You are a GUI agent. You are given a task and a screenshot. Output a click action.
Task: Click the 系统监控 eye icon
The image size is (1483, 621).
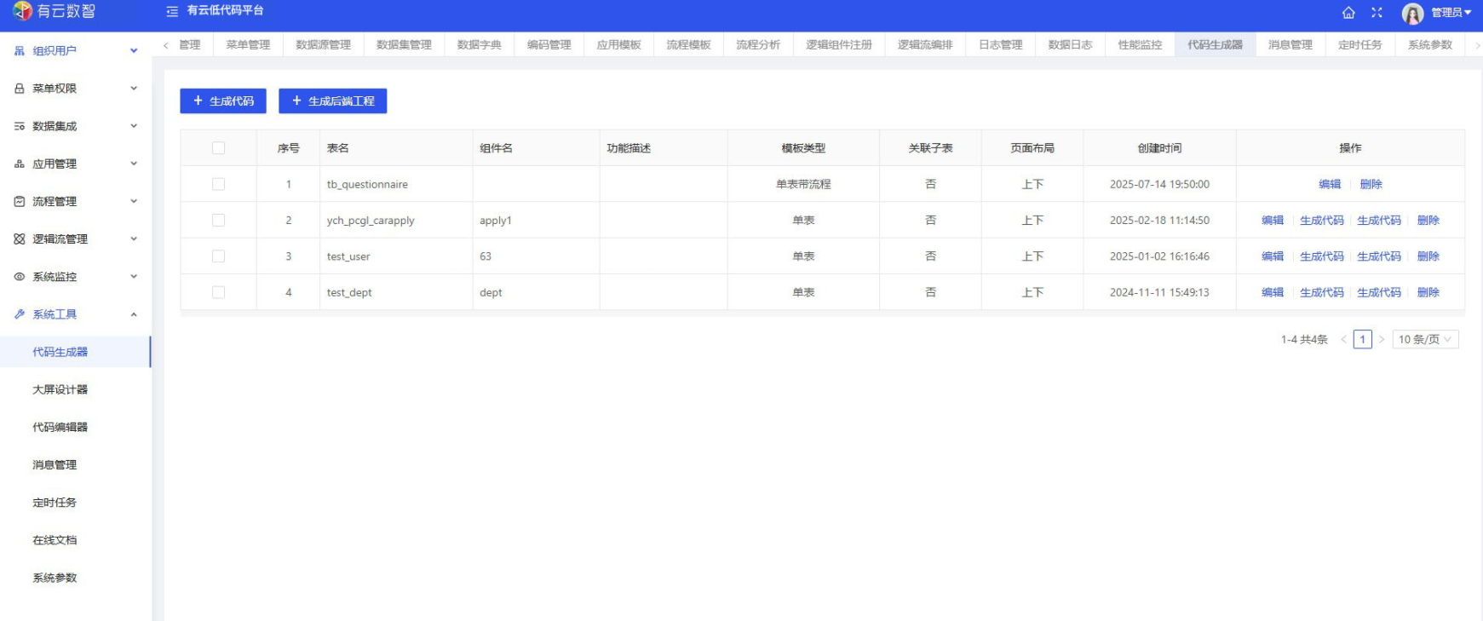click(x=20, y=277)
